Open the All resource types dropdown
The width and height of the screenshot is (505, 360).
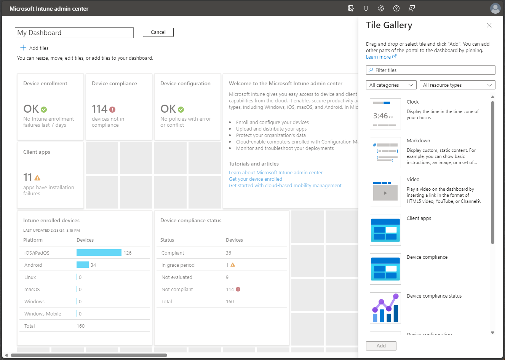457,85
